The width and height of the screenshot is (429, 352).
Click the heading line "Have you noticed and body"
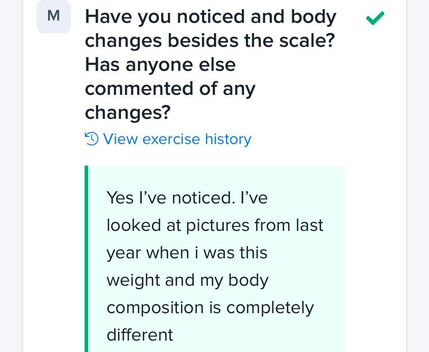(210, 17)
